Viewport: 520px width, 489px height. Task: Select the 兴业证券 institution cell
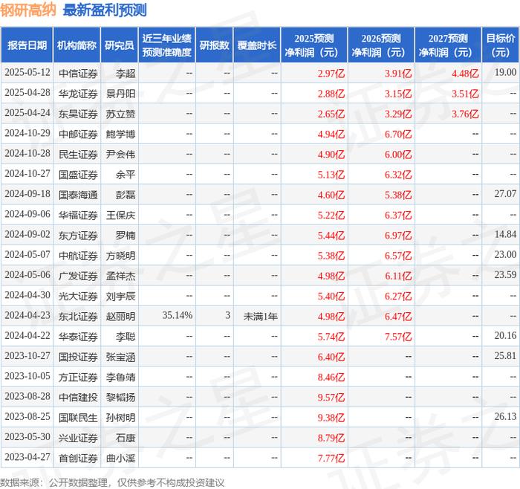coord(78,438)
